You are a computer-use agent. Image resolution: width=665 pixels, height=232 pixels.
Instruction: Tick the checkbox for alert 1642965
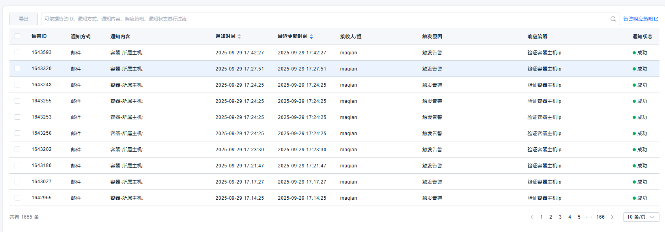pyautogui.click(x=17, y=198)
